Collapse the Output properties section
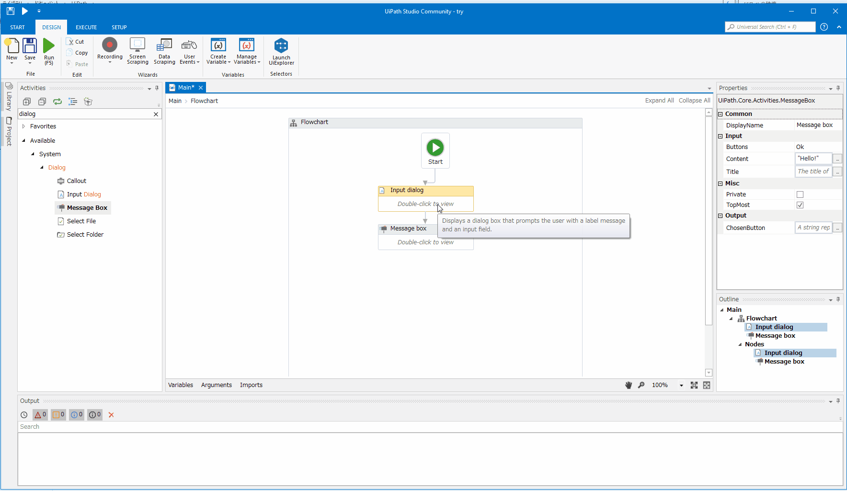The width and height of the screenshot is (847, 491). [720, 216]
